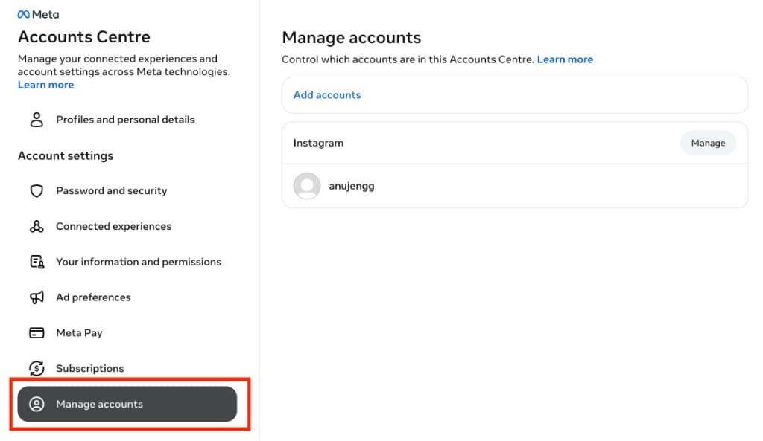Click the document-lock icon for Your information
Viewport: 763px width, 441px height.
pos(37,262)
